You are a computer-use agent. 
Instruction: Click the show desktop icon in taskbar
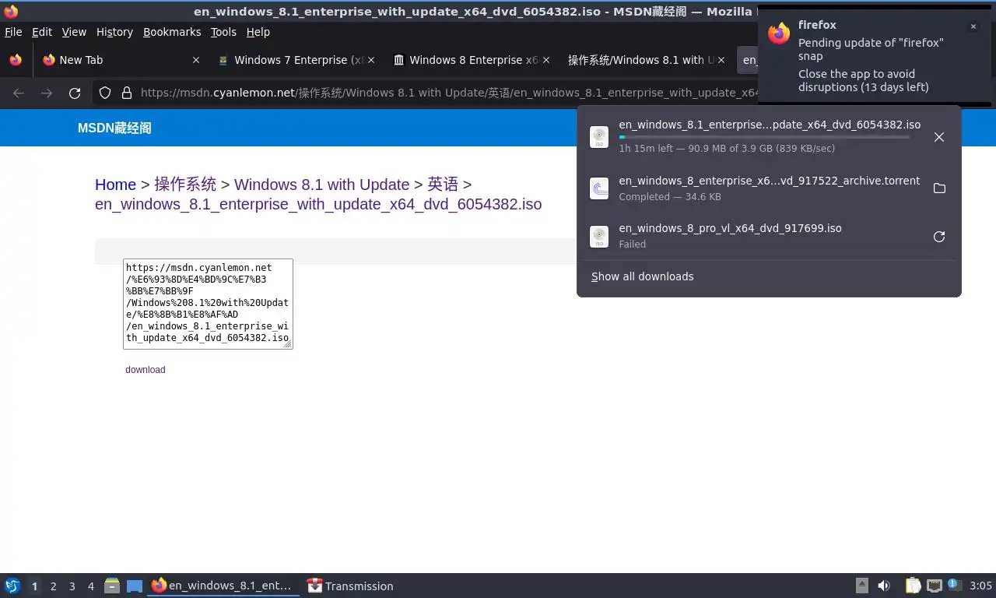135,586
